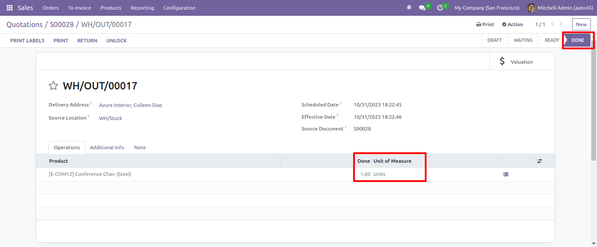Viewport: 597px width, 247px height.
Task: Open the optional columns adjust icon
Action: coord(540,161)
